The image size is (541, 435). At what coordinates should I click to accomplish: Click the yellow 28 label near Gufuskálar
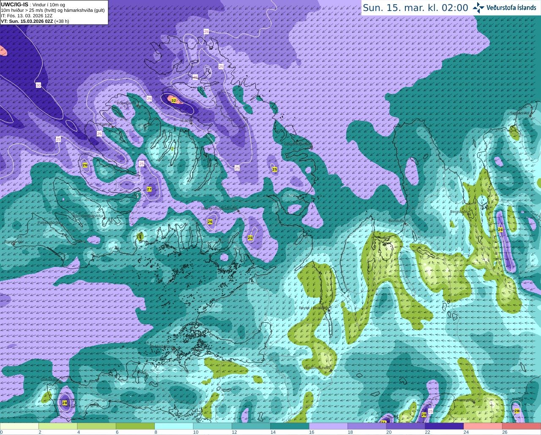[x=65, y=403]
